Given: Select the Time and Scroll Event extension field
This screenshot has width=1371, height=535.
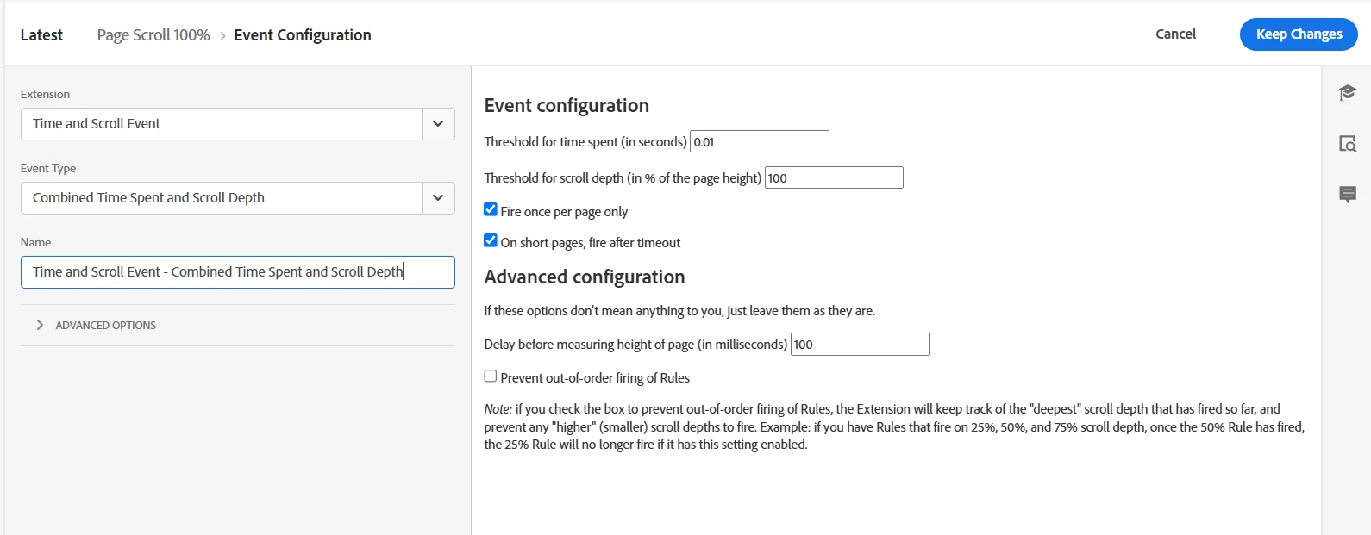Looking at the screenshot, I should [222, 124].
